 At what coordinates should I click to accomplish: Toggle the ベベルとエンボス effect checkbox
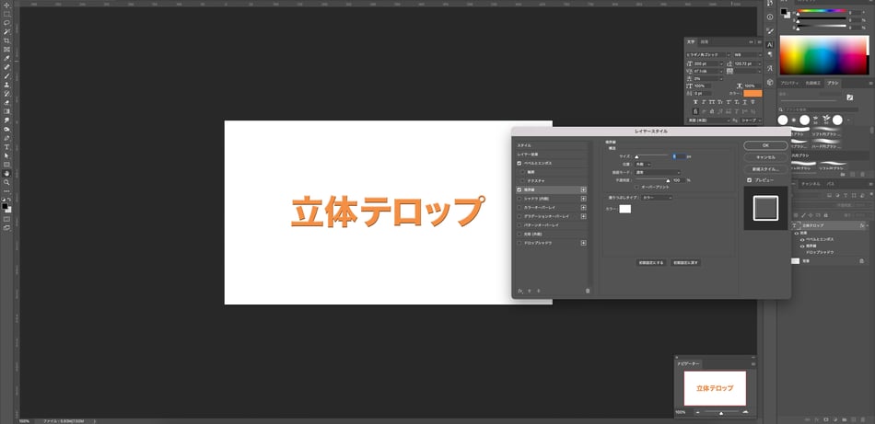click(519, 163)
